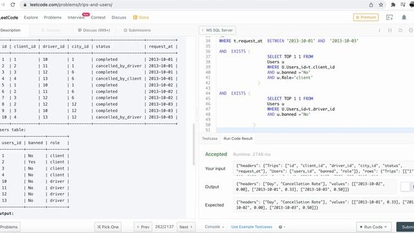Bookmark this page with the star icon

tap(381, 5)
